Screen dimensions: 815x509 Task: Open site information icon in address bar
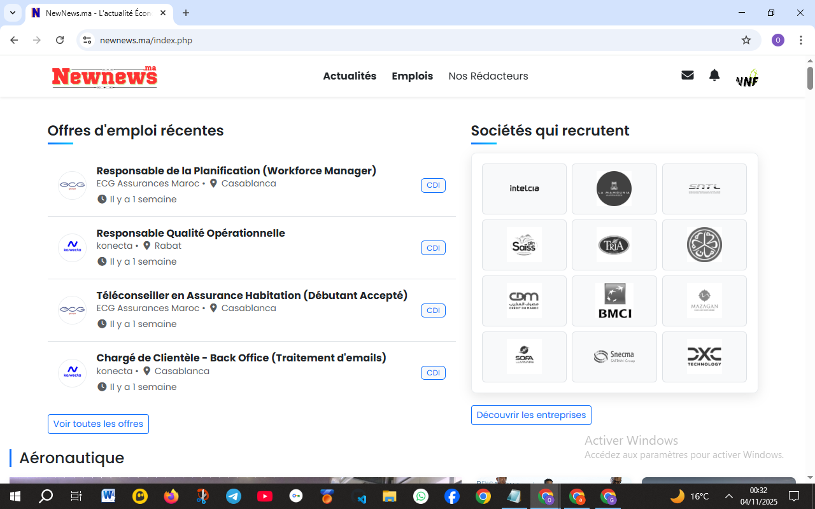[x=87, y=40]
